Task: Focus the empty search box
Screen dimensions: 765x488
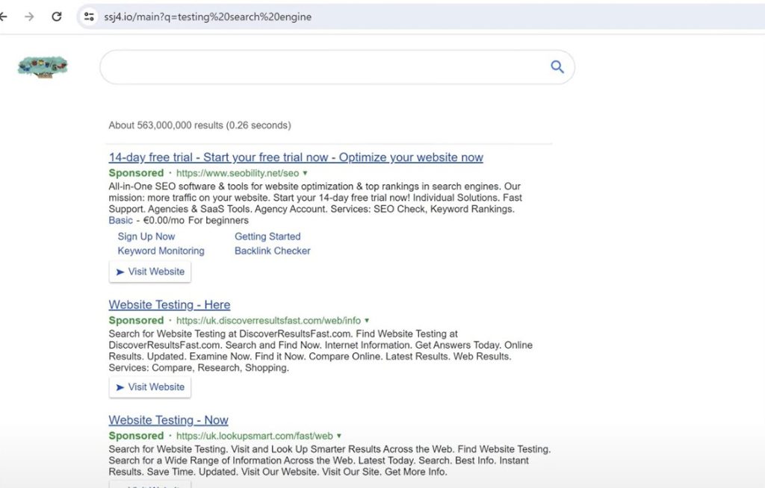Action: click(337, 67)
